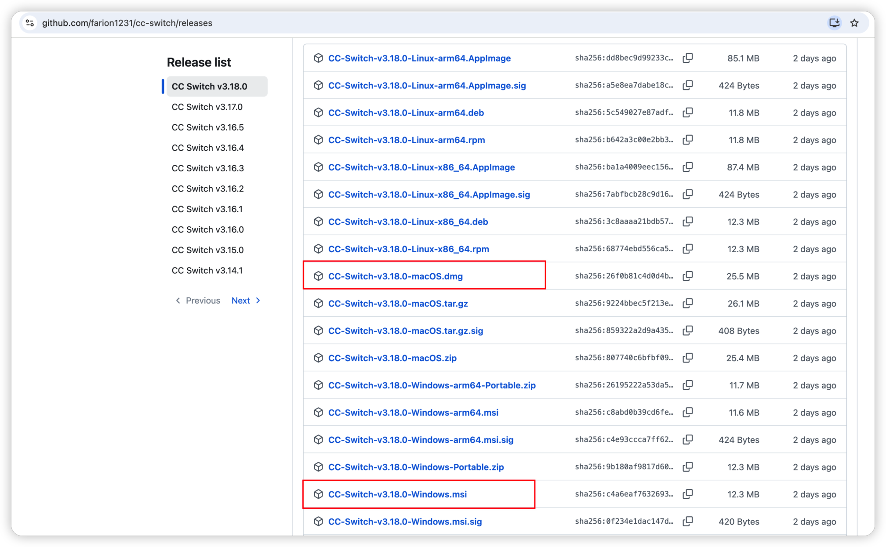Download CC-Switch-v3.18.0-Windows.msi
886x547 pixels.
click(397, 494)
